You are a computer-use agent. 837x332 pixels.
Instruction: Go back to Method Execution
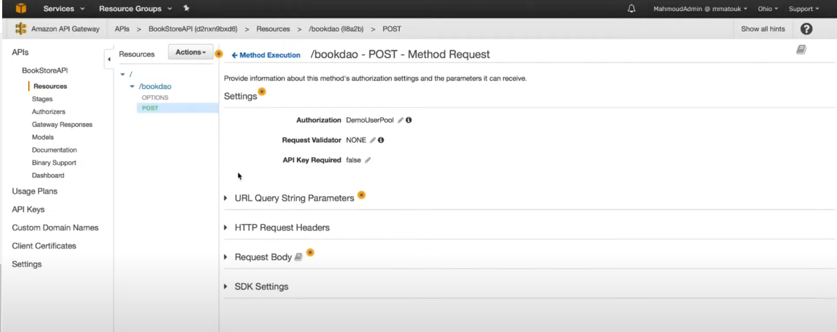[266, 55]
